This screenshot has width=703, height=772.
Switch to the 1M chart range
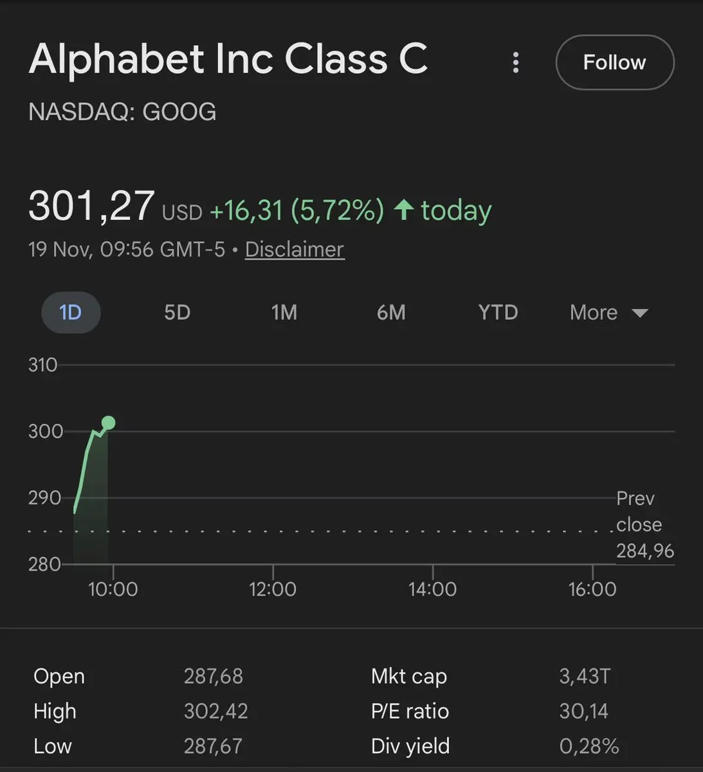284,313
